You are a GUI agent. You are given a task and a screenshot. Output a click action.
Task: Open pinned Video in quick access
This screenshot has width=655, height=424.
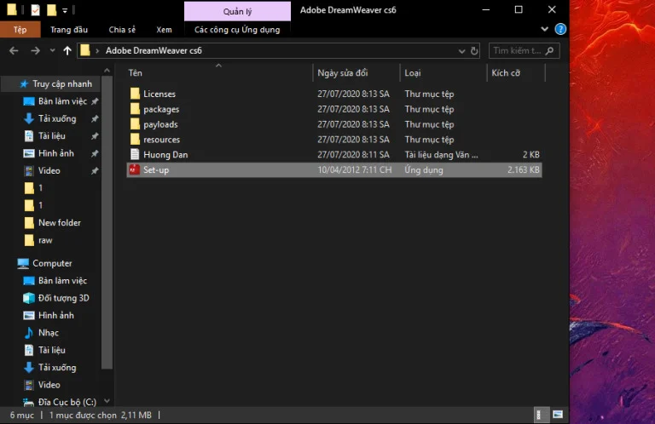tap(49, 171)
